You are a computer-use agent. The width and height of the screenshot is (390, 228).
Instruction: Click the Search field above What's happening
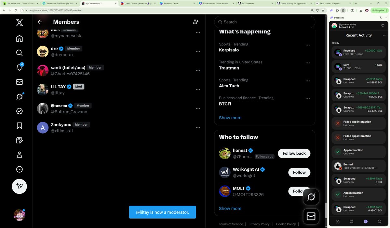(264, 22)
